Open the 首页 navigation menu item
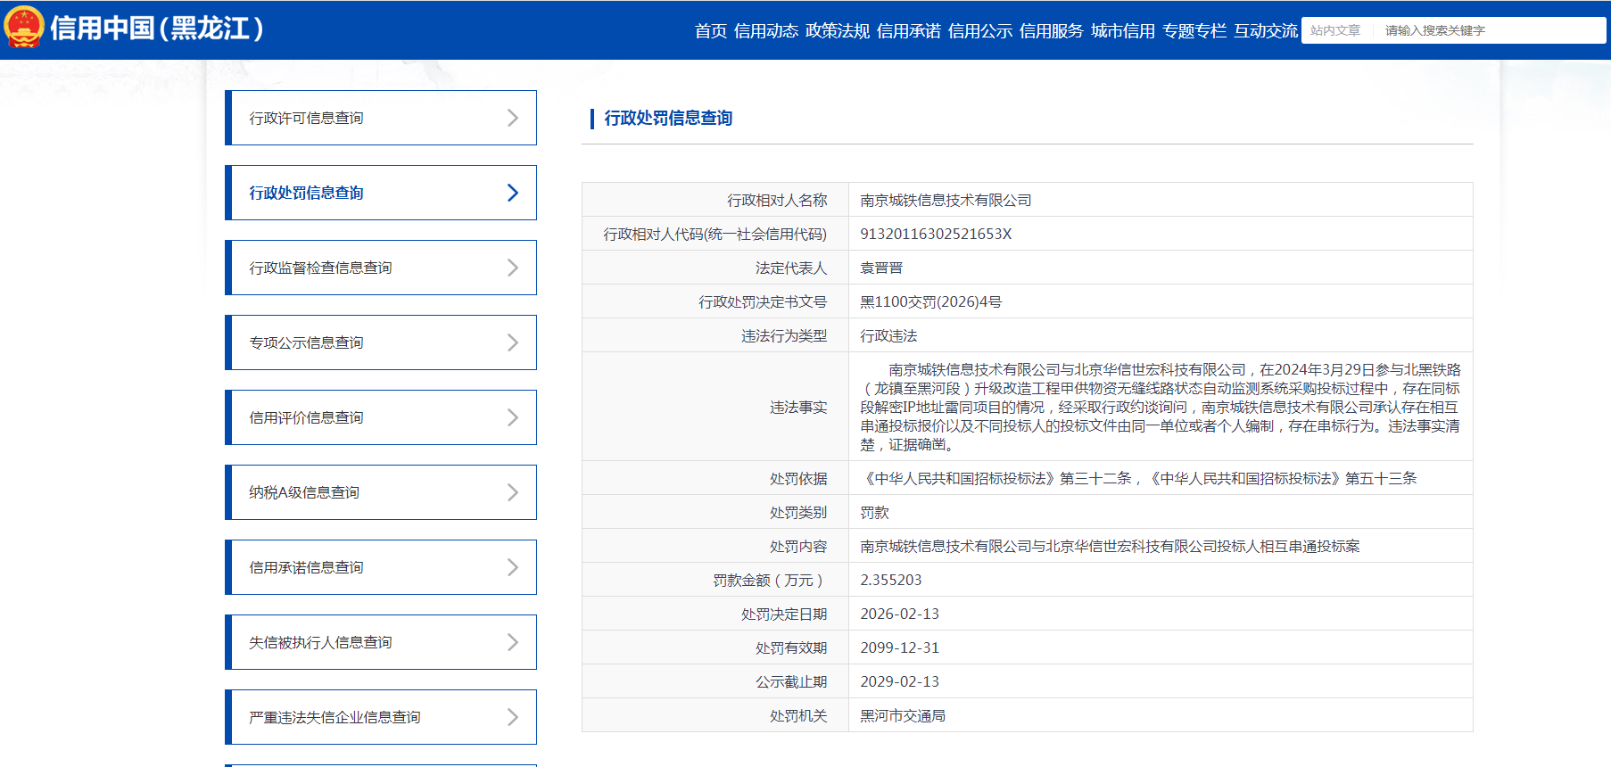The height and width of the screenshot is (767, 1611). point(711,31)
